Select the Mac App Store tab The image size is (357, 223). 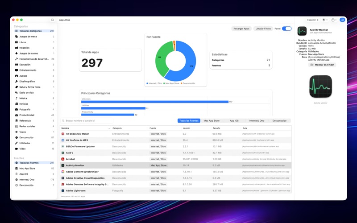(x=212, y=120)
